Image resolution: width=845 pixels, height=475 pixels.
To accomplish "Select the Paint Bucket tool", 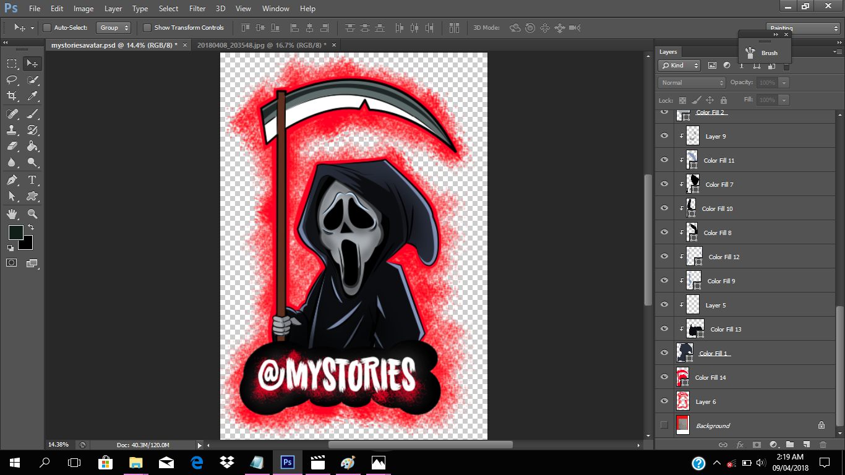I will [32, 147].
